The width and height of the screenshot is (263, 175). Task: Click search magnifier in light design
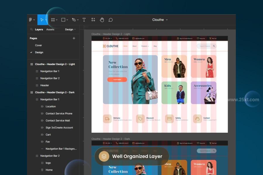click(x=214, y=46)
